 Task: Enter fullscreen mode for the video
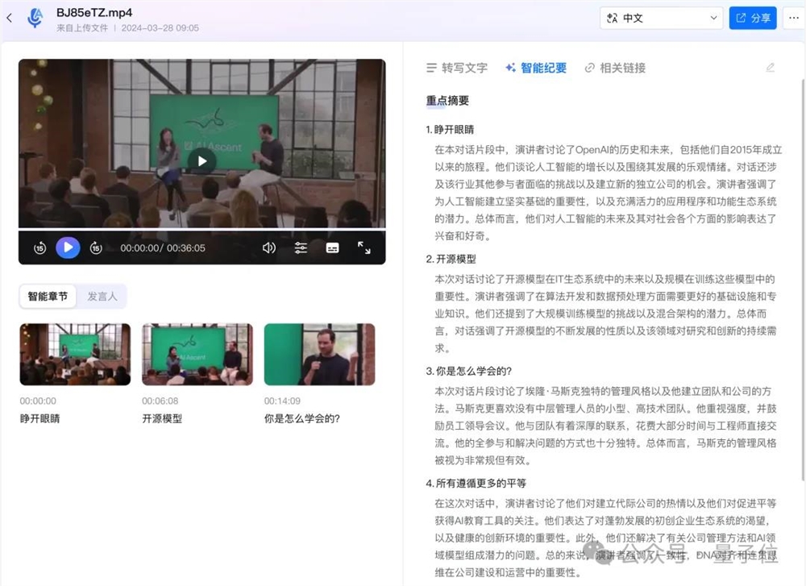tap(364, 248)
